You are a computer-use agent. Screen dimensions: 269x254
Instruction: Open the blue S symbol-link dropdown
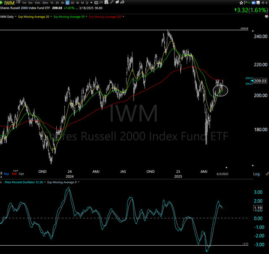253,3
